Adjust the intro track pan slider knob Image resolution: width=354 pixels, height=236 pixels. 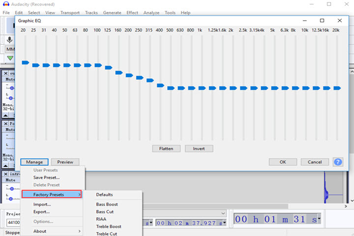click(11, 199)
